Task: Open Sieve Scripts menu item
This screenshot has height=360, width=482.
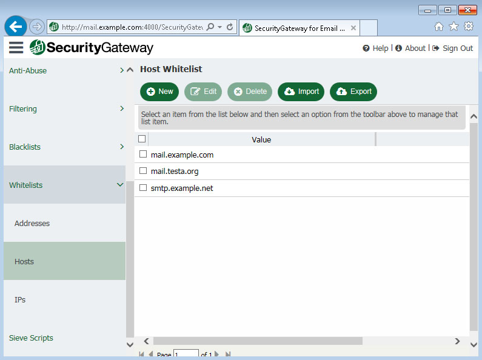Action: pos(64,338)
